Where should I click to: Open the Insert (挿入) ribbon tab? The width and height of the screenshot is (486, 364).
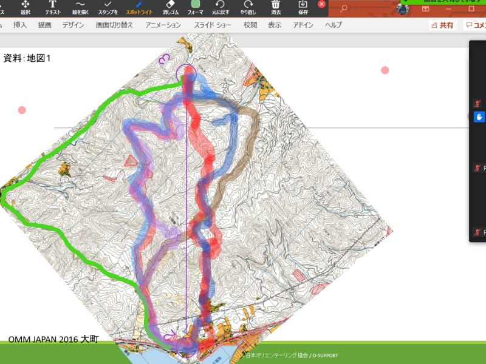[20, 25]
